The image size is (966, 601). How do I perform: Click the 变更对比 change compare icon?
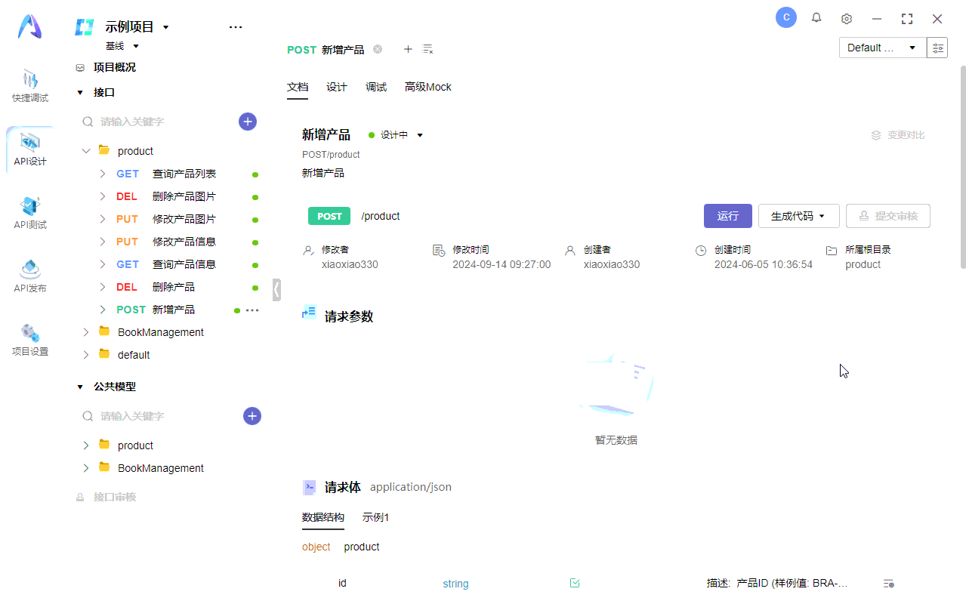(x=876, y=135)
